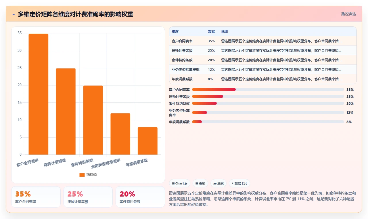Click the dashboard title 多维定价矩阵各维度对计费准确率的影响权重
Viewport: 368px width, 219px height.
[75, 14]
